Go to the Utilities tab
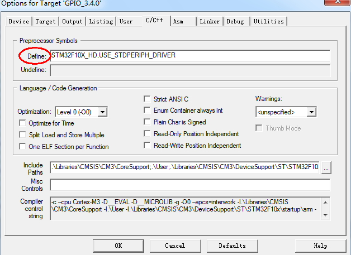 [x=269, y=21]
